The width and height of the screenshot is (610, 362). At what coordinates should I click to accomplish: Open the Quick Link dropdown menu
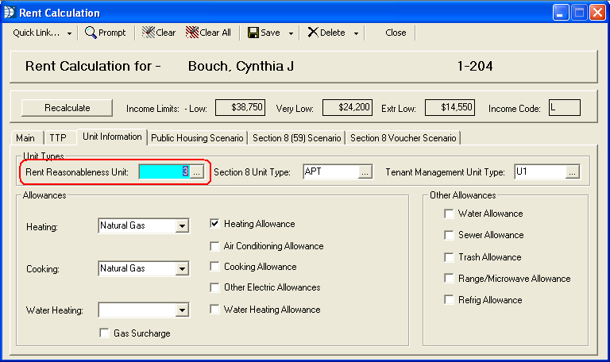coord(43,33)
